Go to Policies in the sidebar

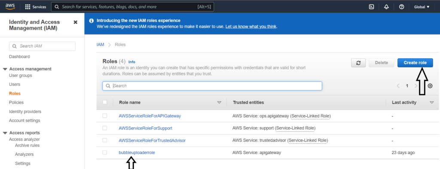point(16,102)
